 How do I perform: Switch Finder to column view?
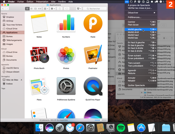click(x=36, y=9)
